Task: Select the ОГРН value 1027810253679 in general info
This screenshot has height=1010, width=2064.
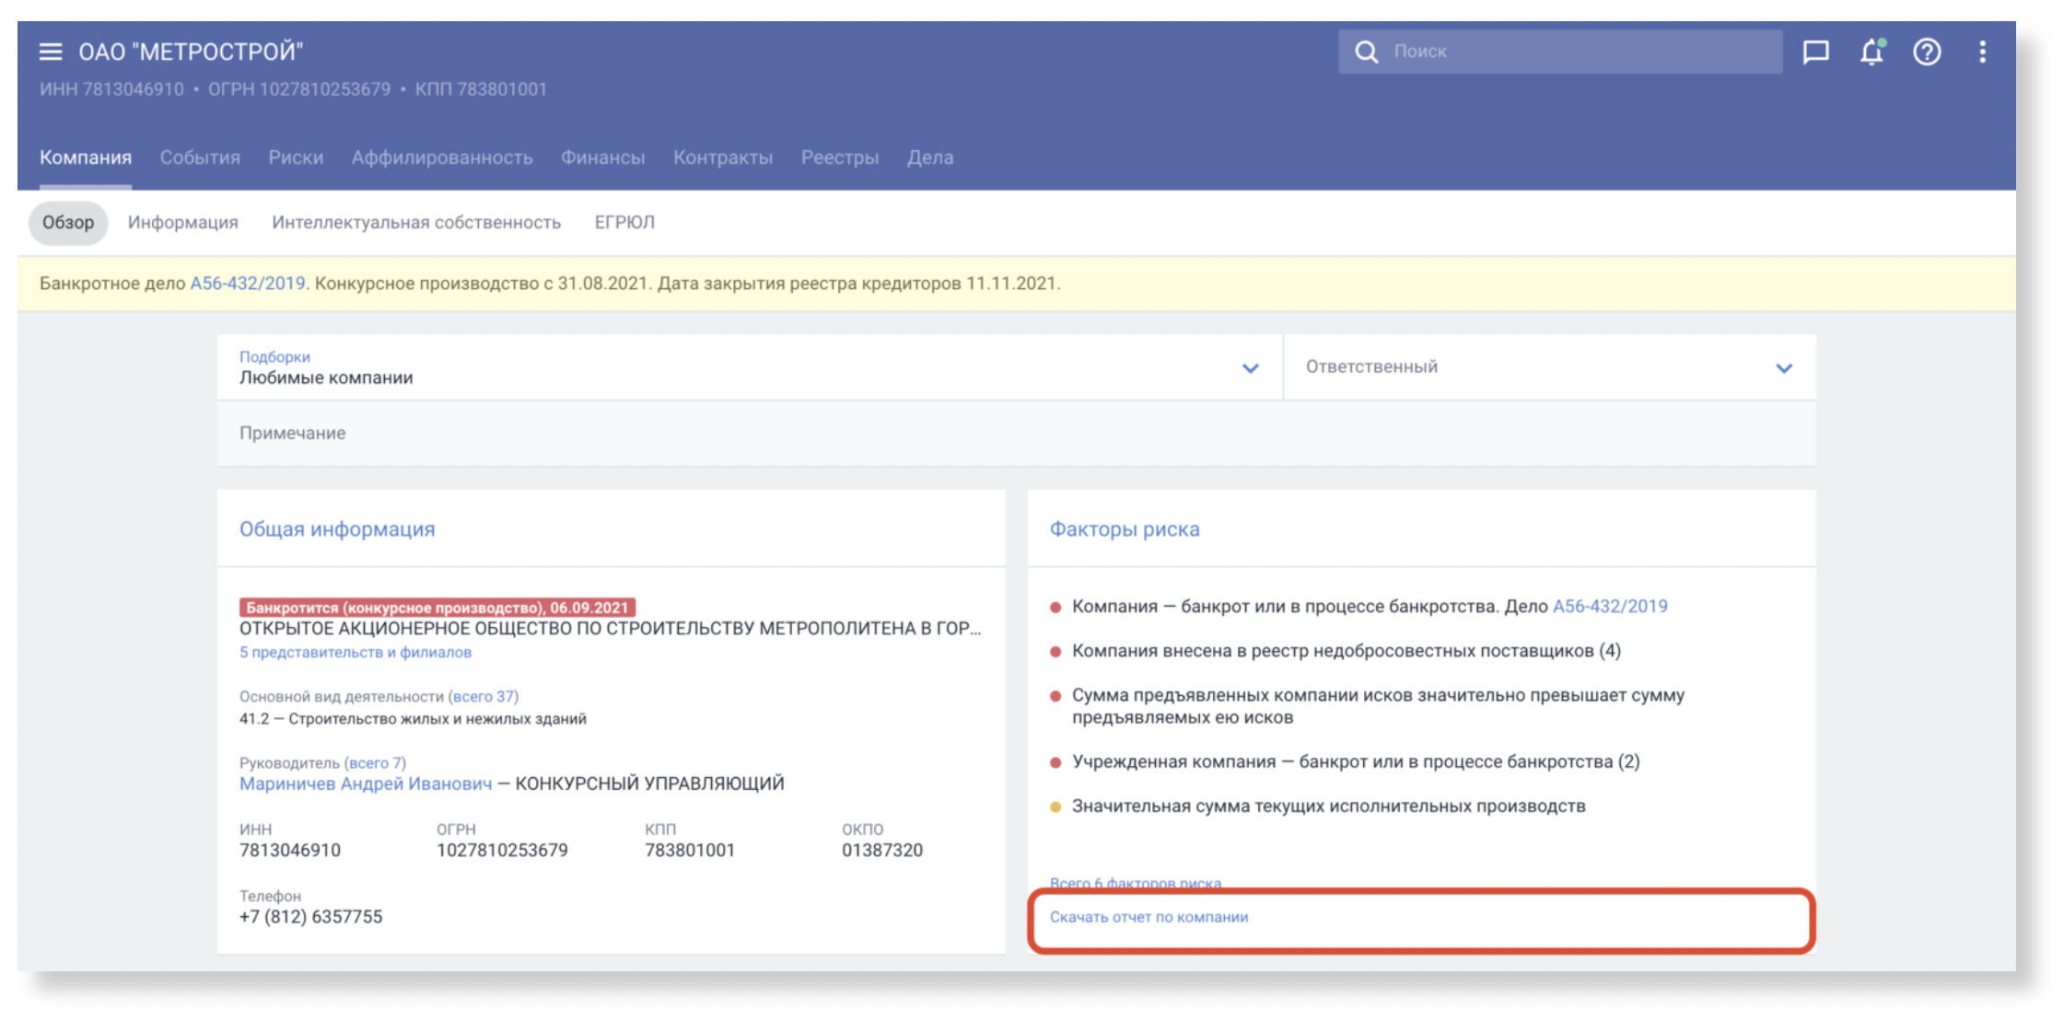Action: tap(502, 851)
